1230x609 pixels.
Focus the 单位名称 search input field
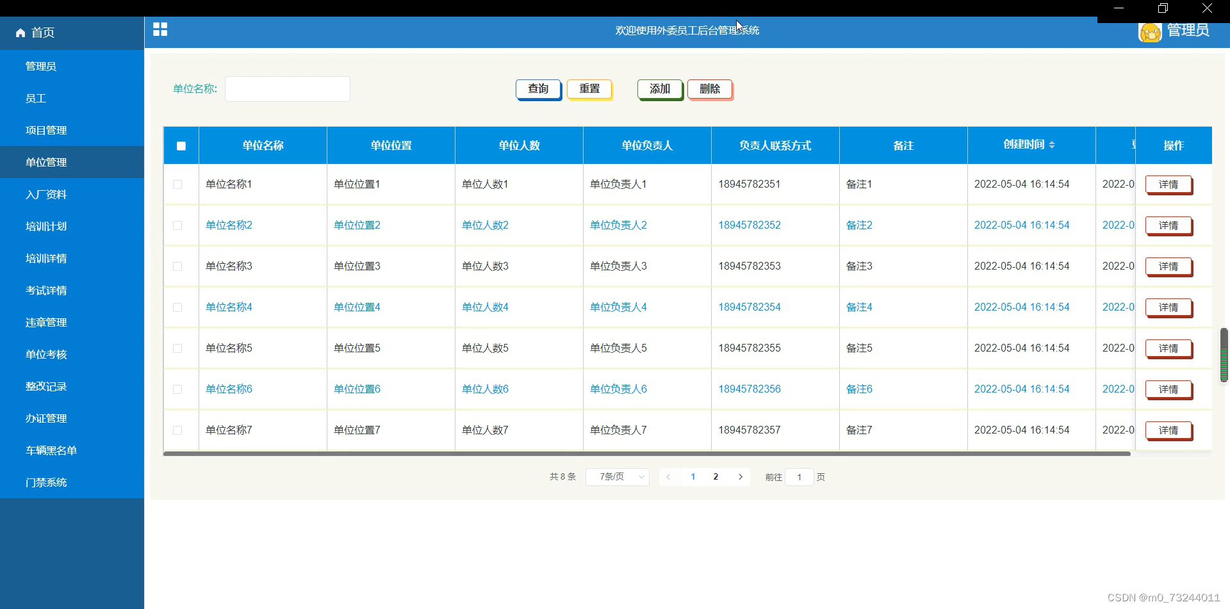(x=288, y=89)
